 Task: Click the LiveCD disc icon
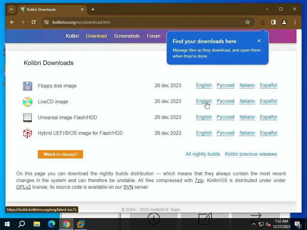tap(27, 102)
